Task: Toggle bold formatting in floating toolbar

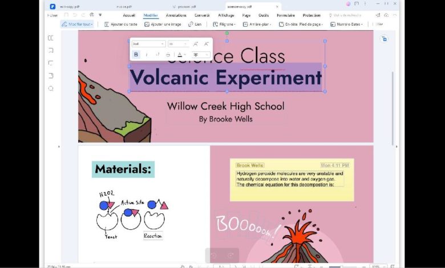Action: (x=136, y=54)
